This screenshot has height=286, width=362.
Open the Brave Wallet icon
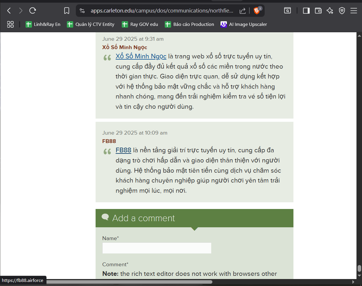point(318,11)
